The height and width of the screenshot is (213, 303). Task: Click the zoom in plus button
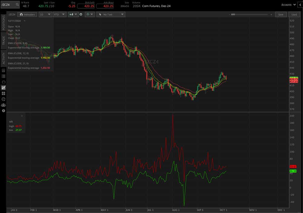(271, 15)
